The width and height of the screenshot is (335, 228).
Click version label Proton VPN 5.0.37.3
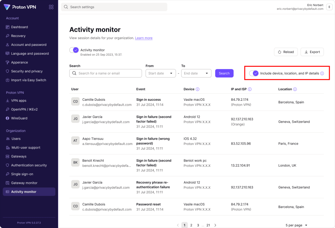coord(29,223)
